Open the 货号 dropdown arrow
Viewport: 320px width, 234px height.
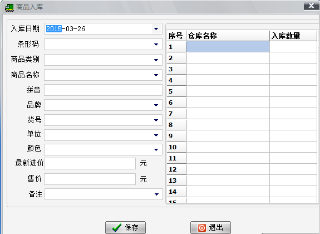156,120
